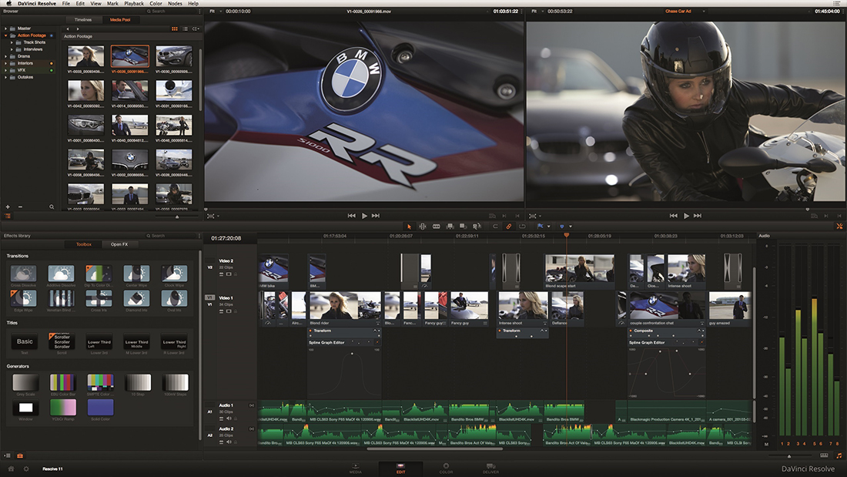Remove bin with the minus icon
Image resolution: width=847 pixels, height=477 pixels.
click(x=20, y=207)
